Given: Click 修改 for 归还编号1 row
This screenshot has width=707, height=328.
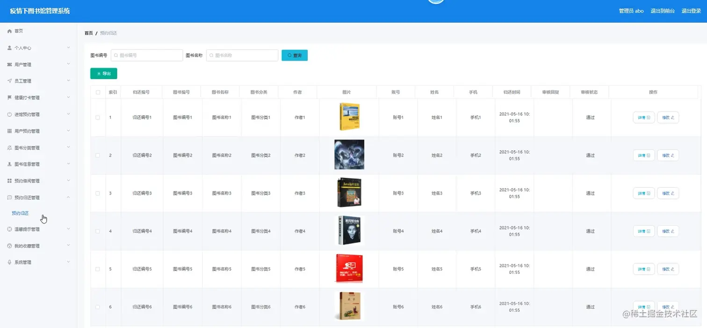Looking at the screenshot, I should [668, 118].
